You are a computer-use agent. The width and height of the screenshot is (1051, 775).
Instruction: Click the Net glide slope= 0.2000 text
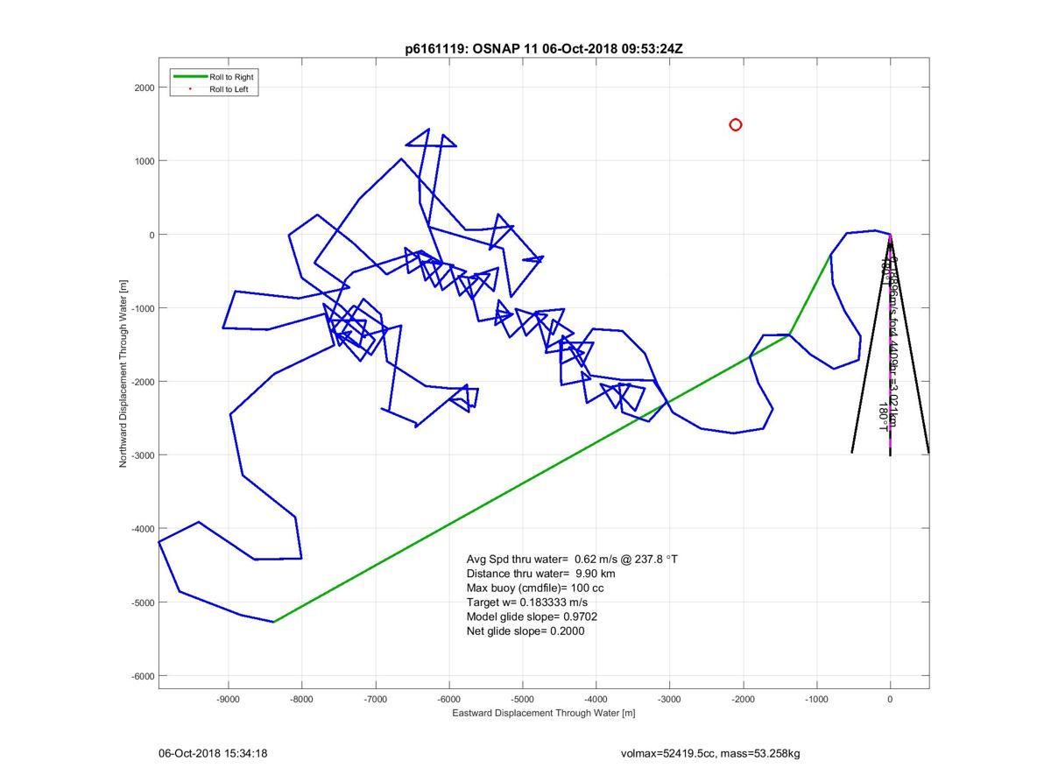tap(525, 631)
